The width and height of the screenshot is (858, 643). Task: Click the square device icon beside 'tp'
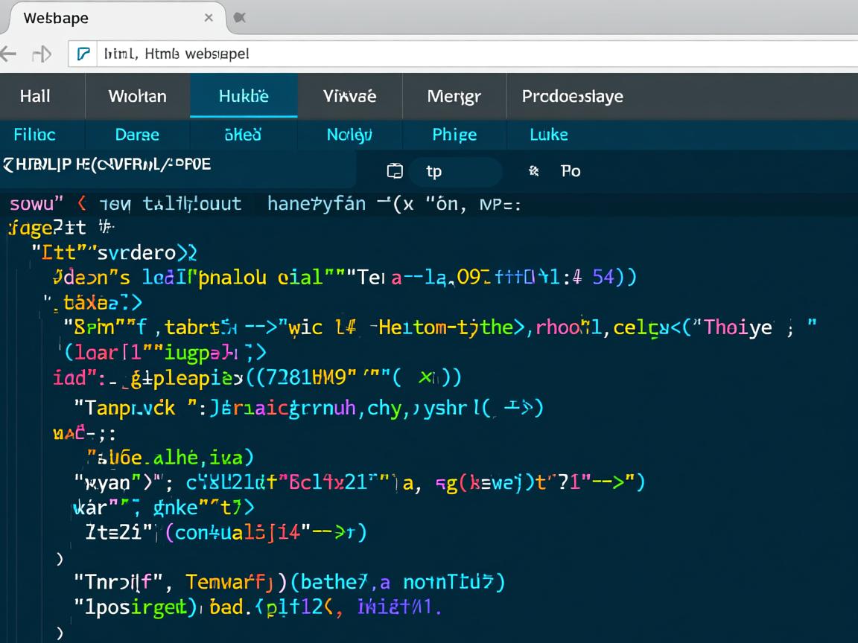(x=395, y=171)
